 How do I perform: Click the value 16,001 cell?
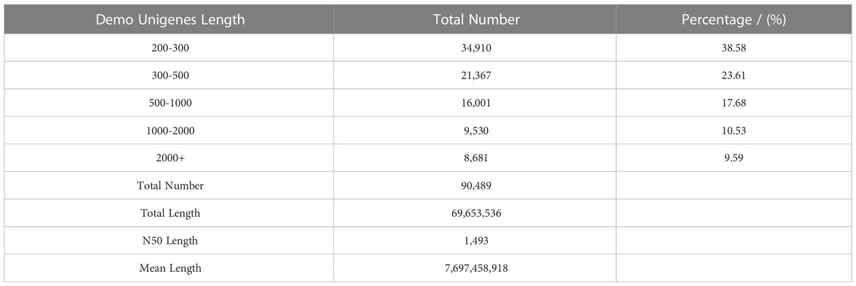click(476, 103)
